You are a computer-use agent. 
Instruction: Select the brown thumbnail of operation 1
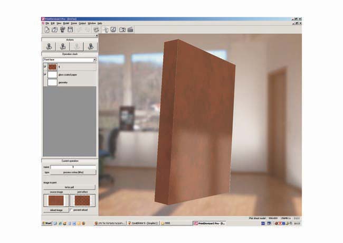tap(52, 67)
